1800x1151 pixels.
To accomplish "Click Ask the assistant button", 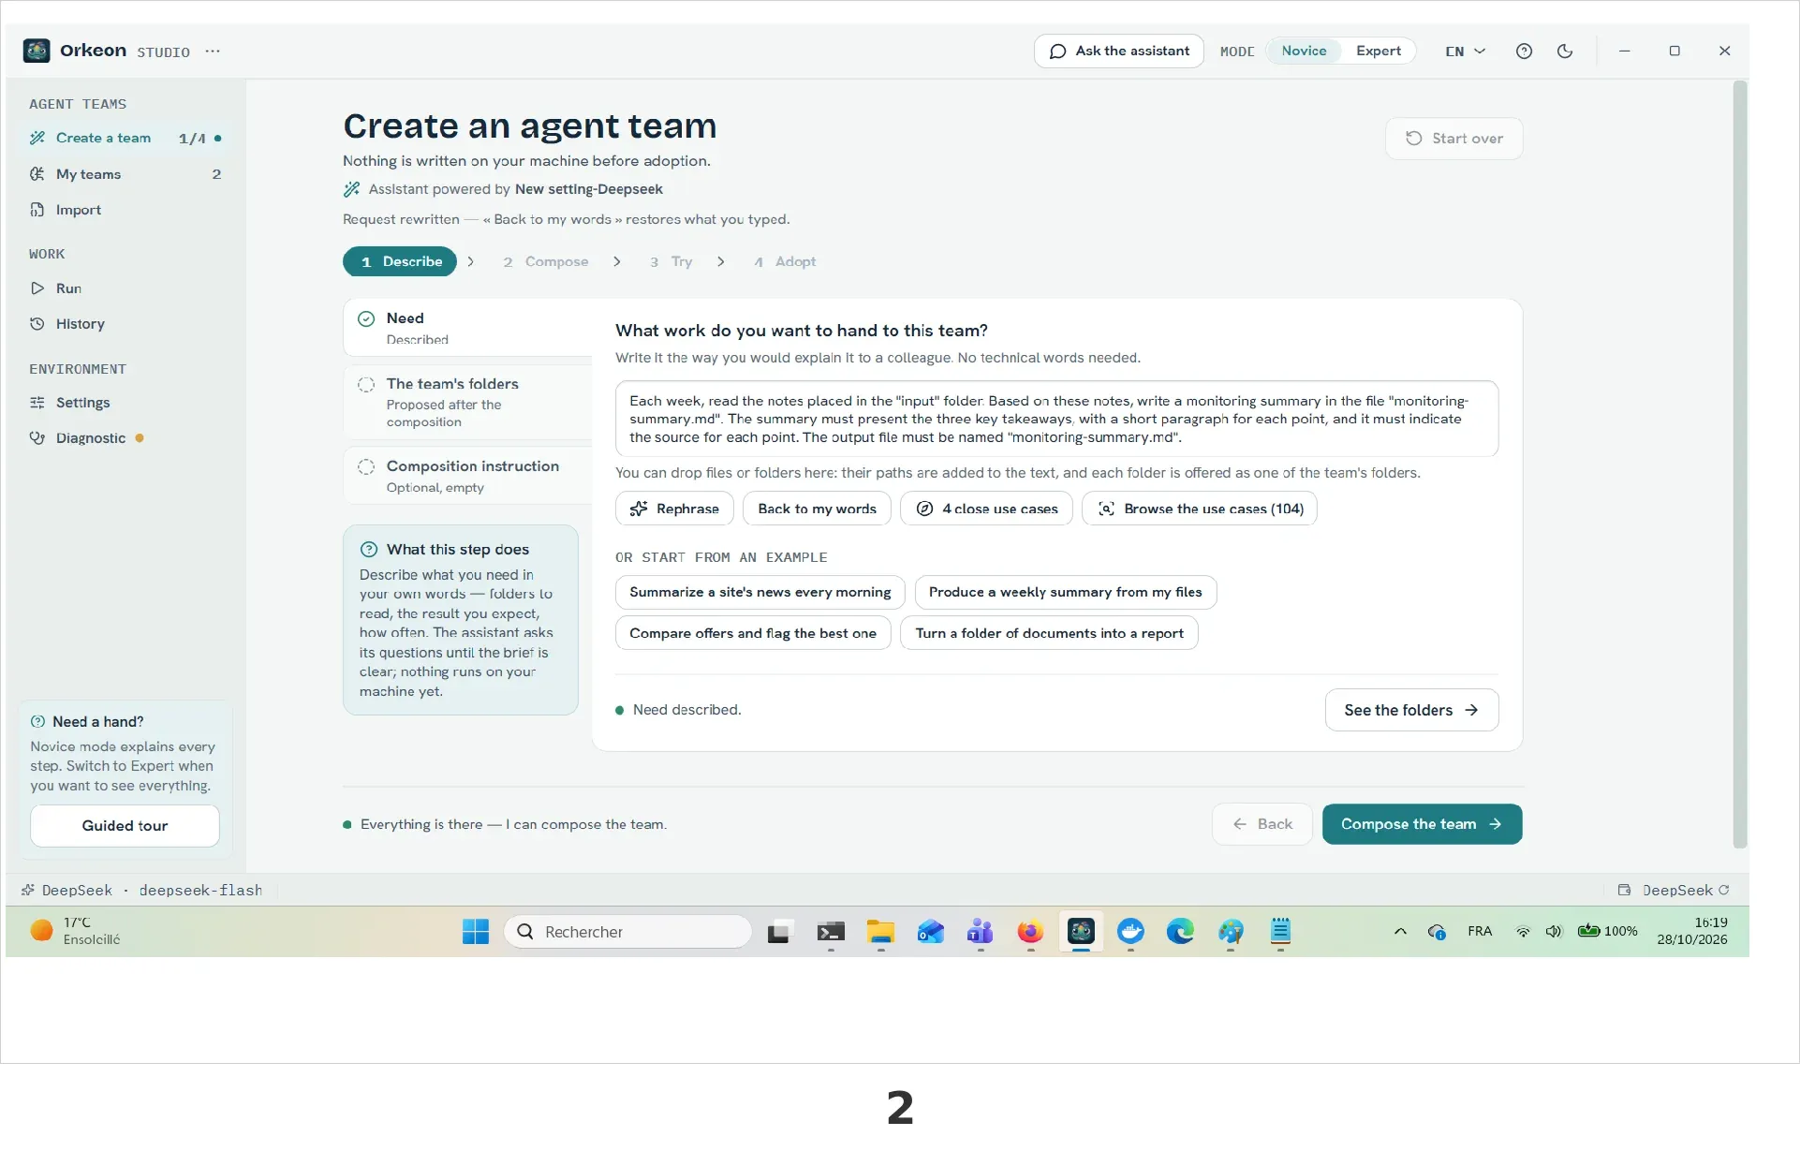I will click(x=1118, y=52).
